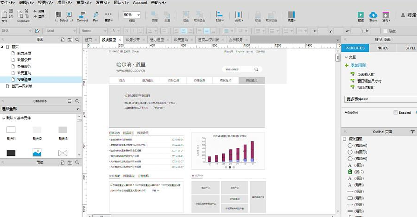Click the 添加用例 add case link

click(x=358, y=65)
